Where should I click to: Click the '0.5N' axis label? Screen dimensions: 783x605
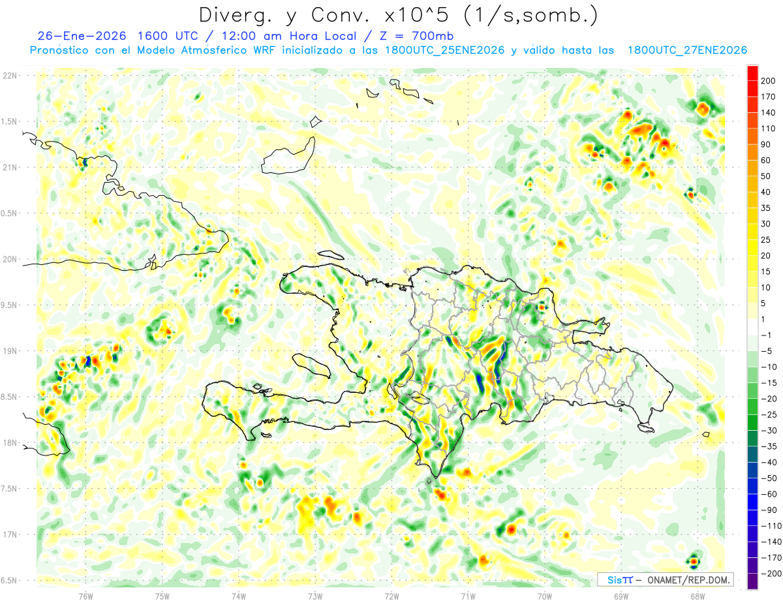(x=10, y=213)
